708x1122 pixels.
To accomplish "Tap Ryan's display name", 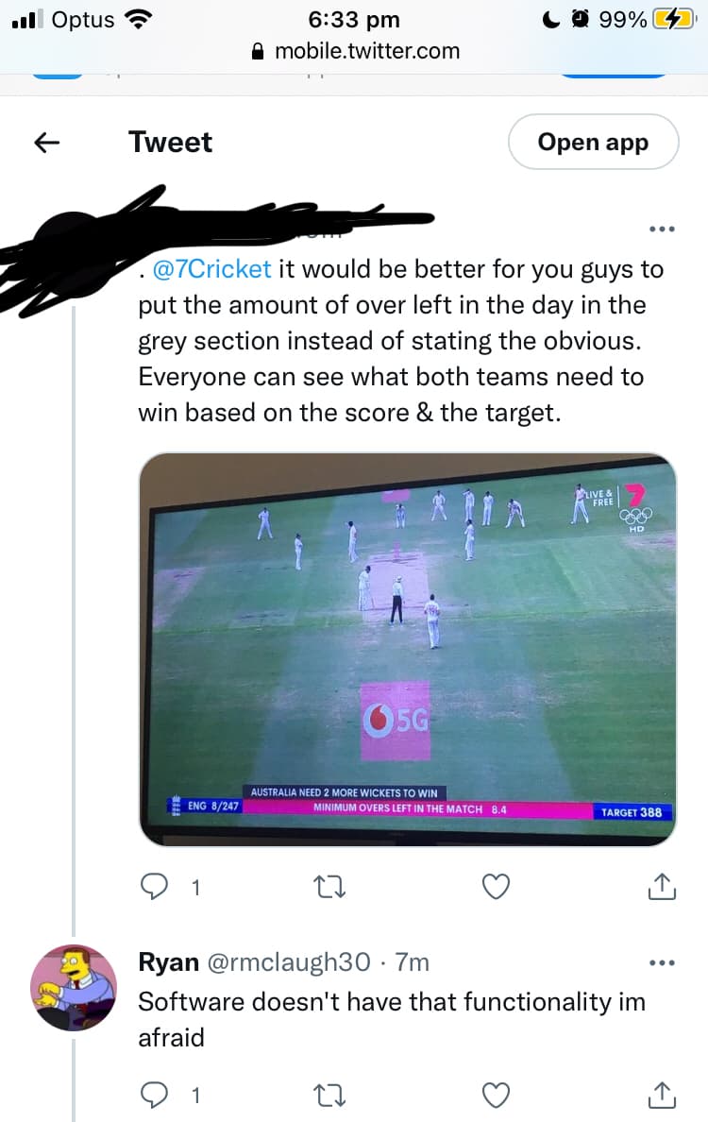I will (168, 962).
